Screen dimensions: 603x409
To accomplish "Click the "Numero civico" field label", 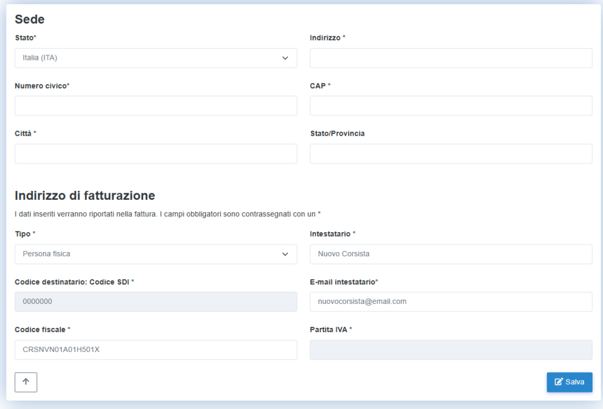I will (x=42, y=86).
